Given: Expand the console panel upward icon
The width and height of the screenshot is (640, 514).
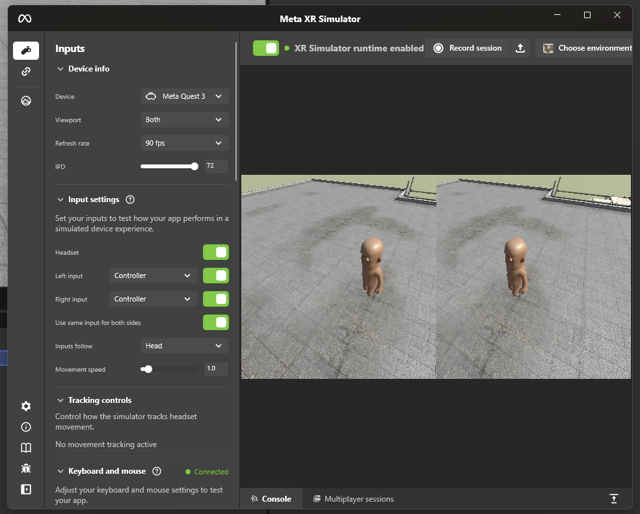Looking at the screenshot, I should coord(613,498).
